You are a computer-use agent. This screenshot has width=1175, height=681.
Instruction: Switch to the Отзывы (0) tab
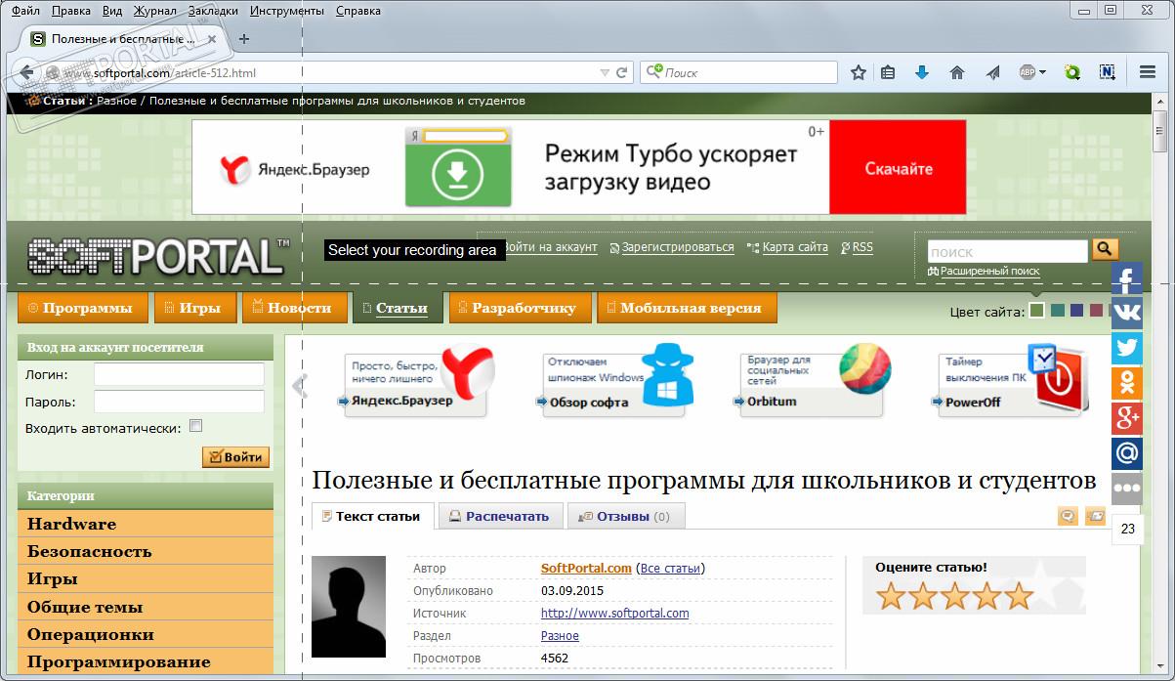[x=625, y=516]
